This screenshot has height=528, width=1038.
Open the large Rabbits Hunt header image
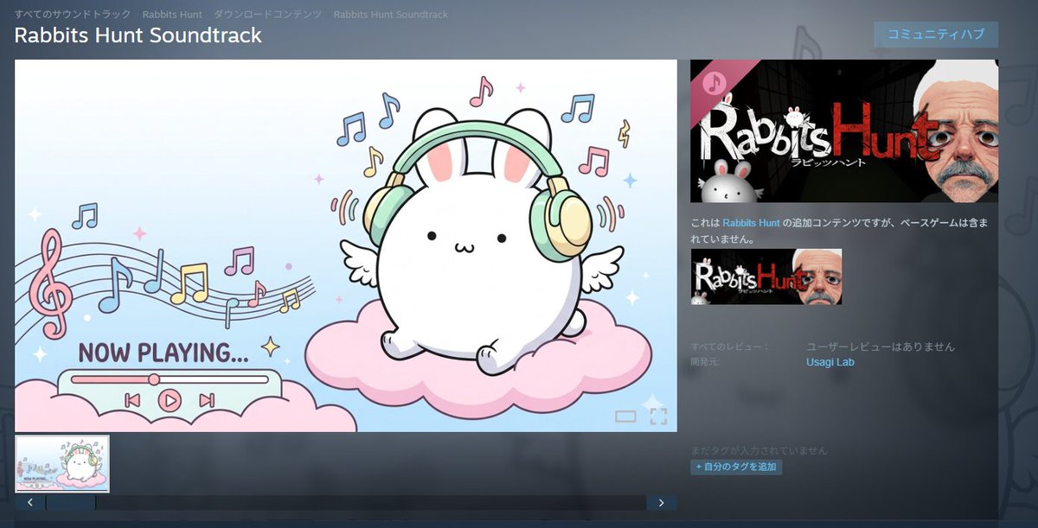[x=844, y=130]
